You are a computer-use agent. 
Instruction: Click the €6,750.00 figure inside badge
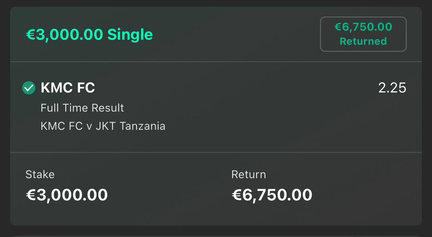point(363,27)
